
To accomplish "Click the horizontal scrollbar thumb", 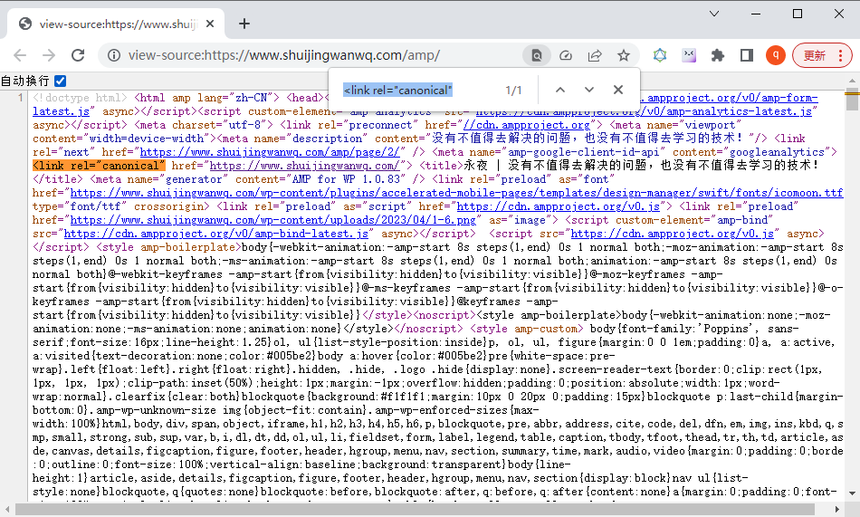I will click(416, 510).
